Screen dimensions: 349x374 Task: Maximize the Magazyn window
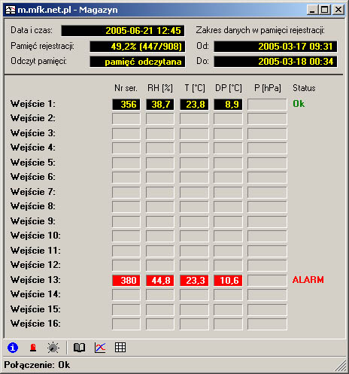[x=324, y=10]
